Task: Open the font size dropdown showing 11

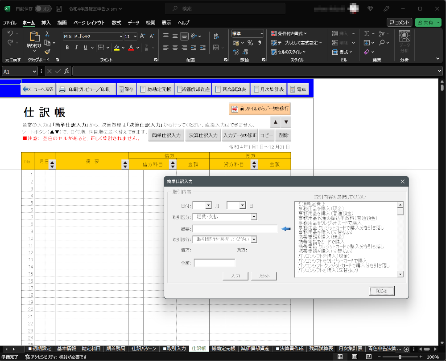Action: (135, 37)
